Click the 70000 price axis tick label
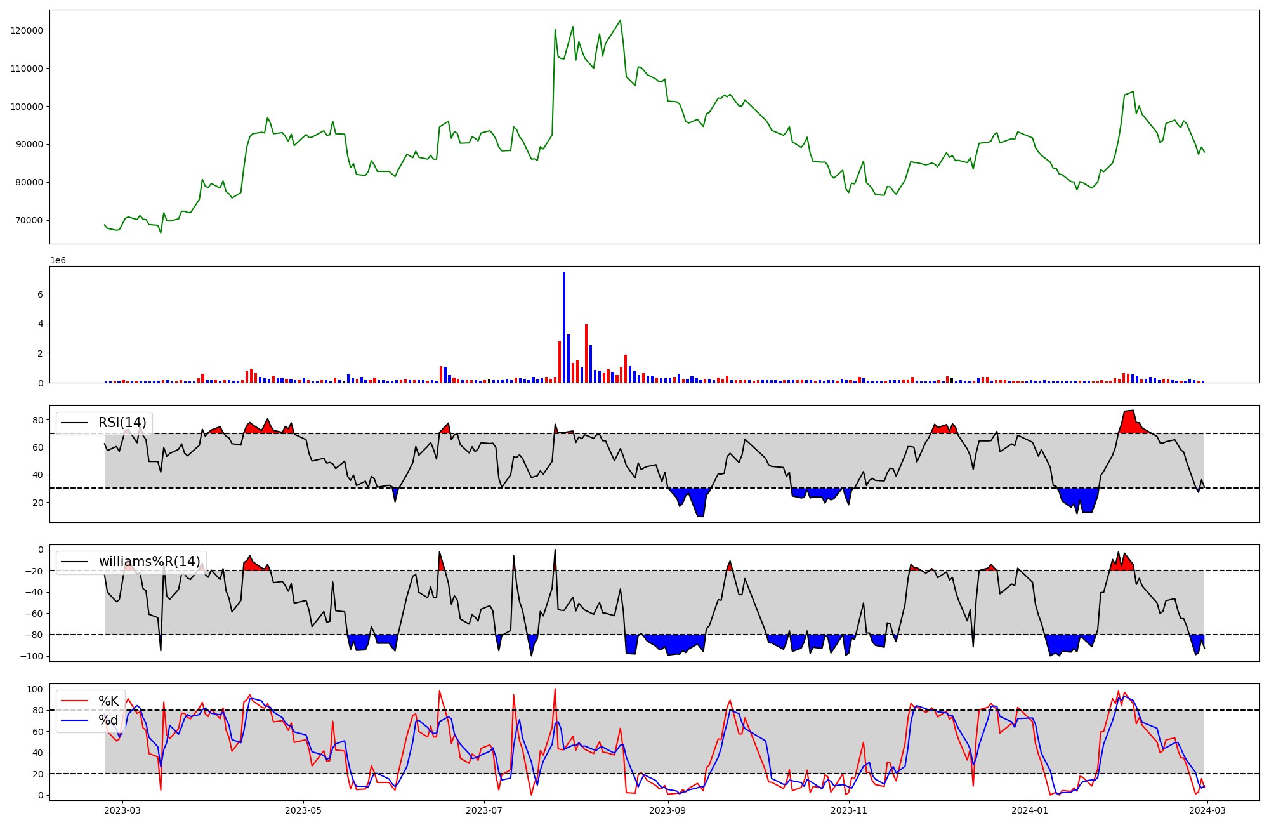The height and width of the screenshot is (825, 1269). click(x=29, y=220)
